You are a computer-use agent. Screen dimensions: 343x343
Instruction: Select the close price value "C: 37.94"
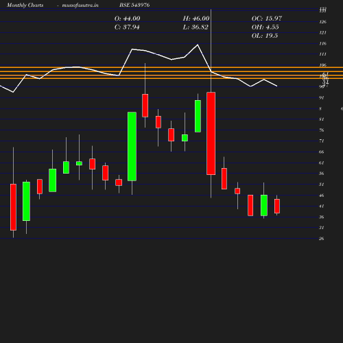(127, 27)
